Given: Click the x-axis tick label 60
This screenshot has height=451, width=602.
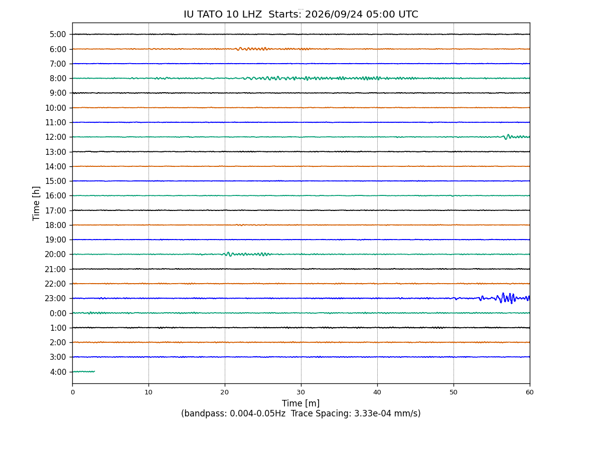Looking at the screenshot, I should (530, 392).
